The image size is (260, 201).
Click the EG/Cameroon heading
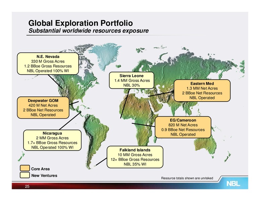tap(183, 120)
